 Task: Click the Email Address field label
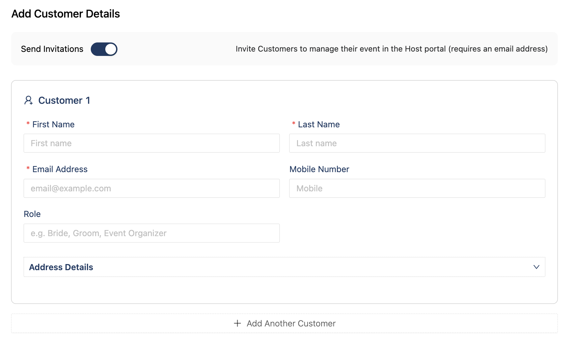60,169
